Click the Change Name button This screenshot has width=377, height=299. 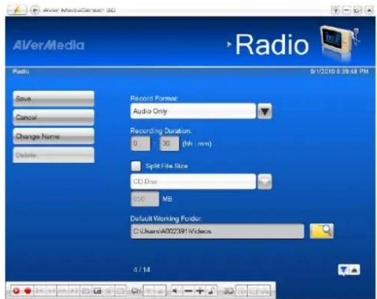[x=54, y=136]
